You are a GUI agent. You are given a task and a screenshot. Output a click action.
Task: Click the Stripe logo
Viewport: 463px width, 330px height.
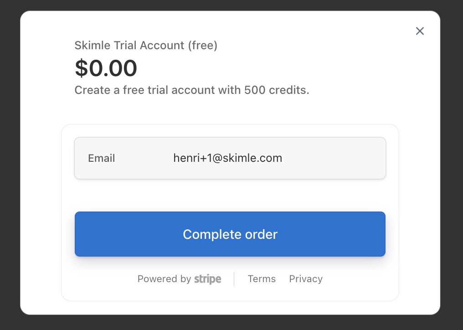208,279
